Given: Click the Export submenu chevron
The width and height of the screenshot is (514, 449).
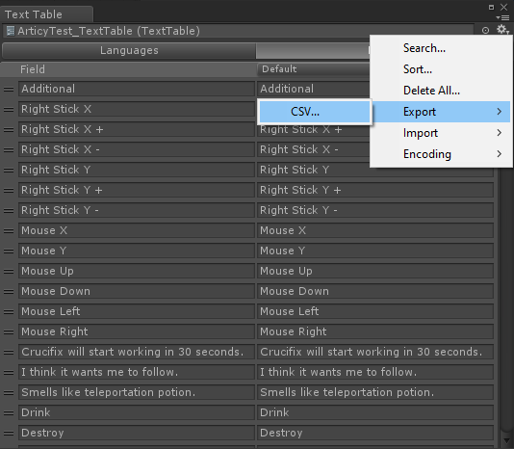Looking at the screenshot, I should click(x=499, y=112).
